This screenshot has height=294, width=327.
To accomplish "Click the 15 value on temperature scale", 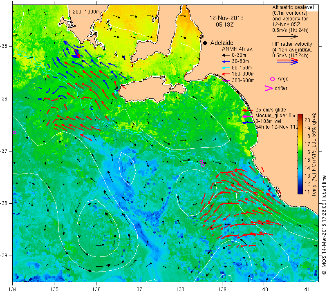I will (x=307, y=160).
